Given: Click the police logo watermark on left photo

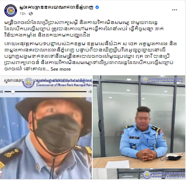Looking at the screenshot, I should pos(28,82).
